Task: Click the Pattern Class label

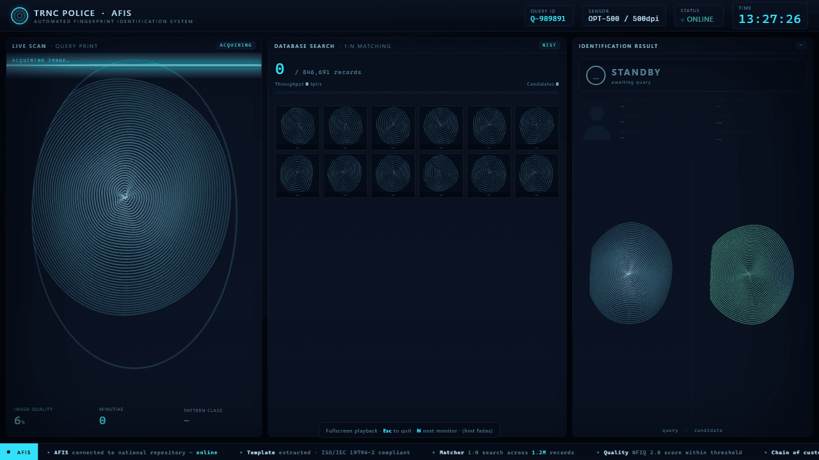Action: click(x=203, y=410)
